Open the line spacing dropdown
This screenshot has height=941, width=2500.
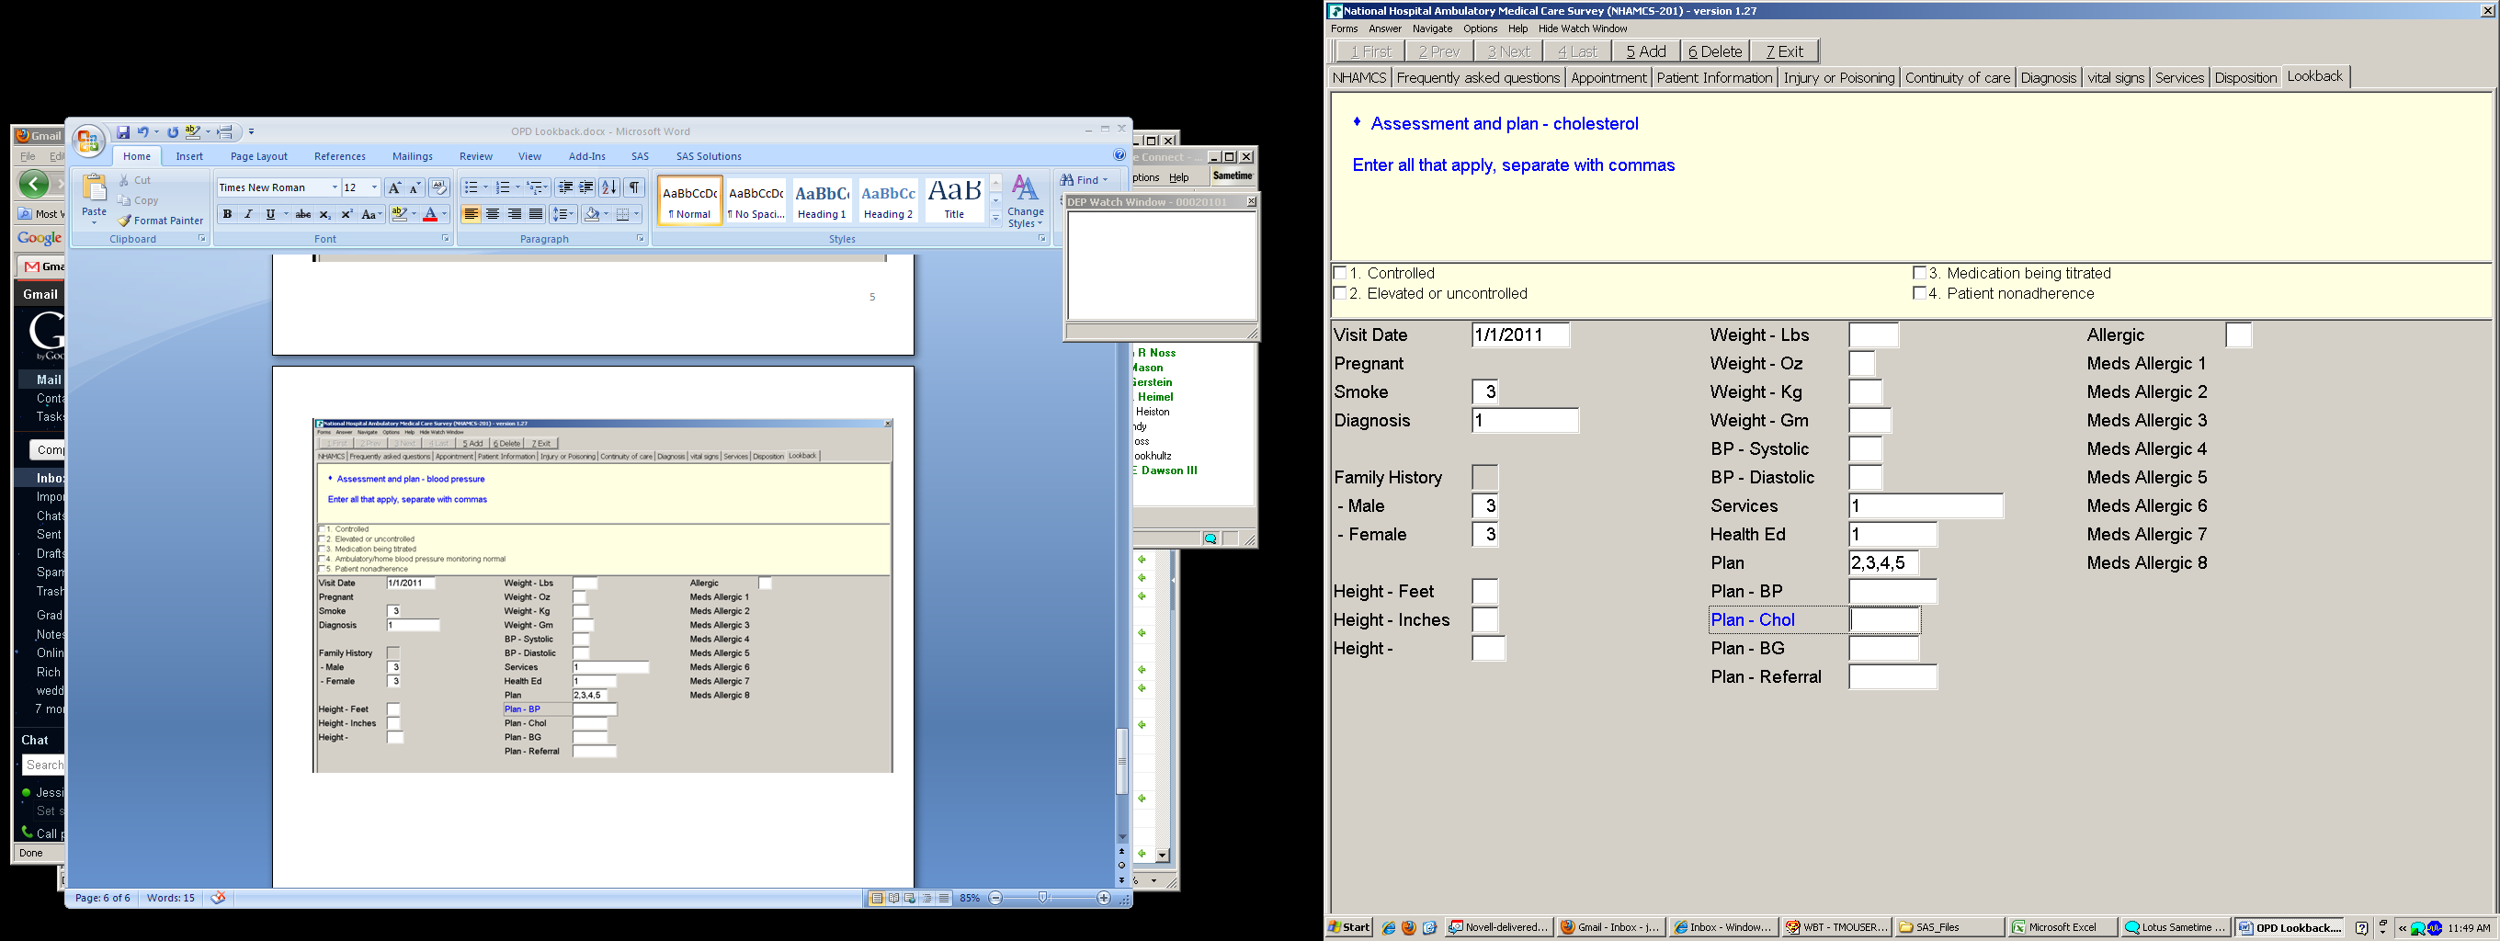point(563,214)
